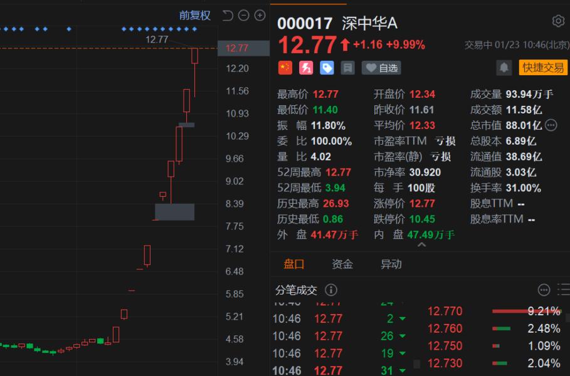Screen dimensions: 570x376
Task: Click the trade row with volume 26
Action: (339, 336)
